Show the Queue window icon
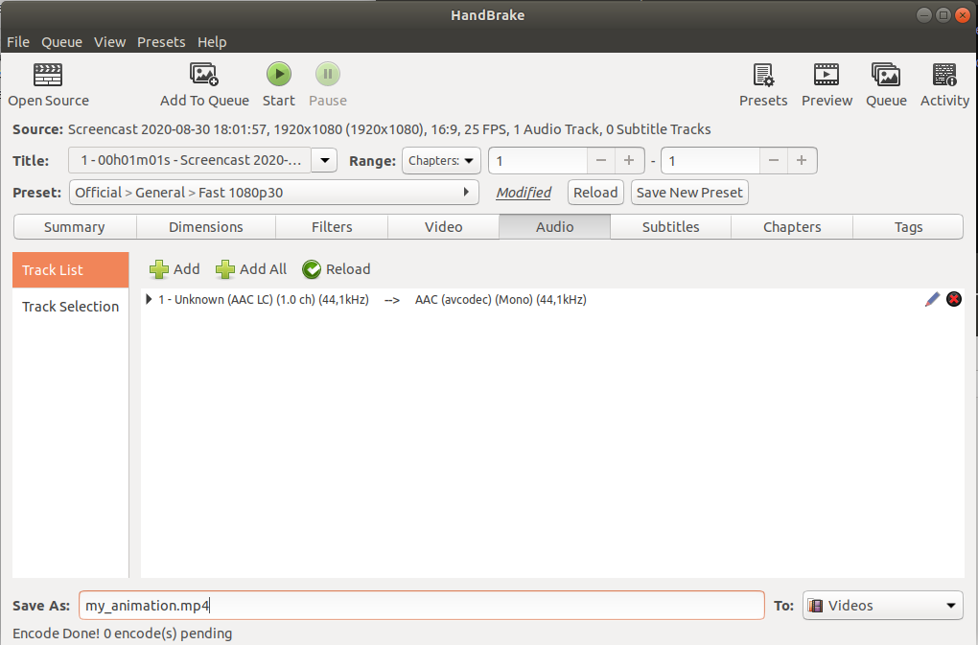The image size is (978, 645). coord(886,75)
